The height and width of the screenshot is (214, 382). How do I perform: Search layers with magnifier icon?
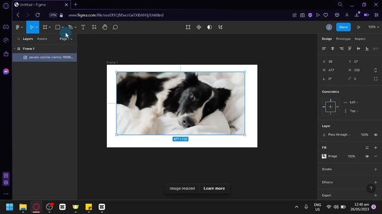point(19,39)
